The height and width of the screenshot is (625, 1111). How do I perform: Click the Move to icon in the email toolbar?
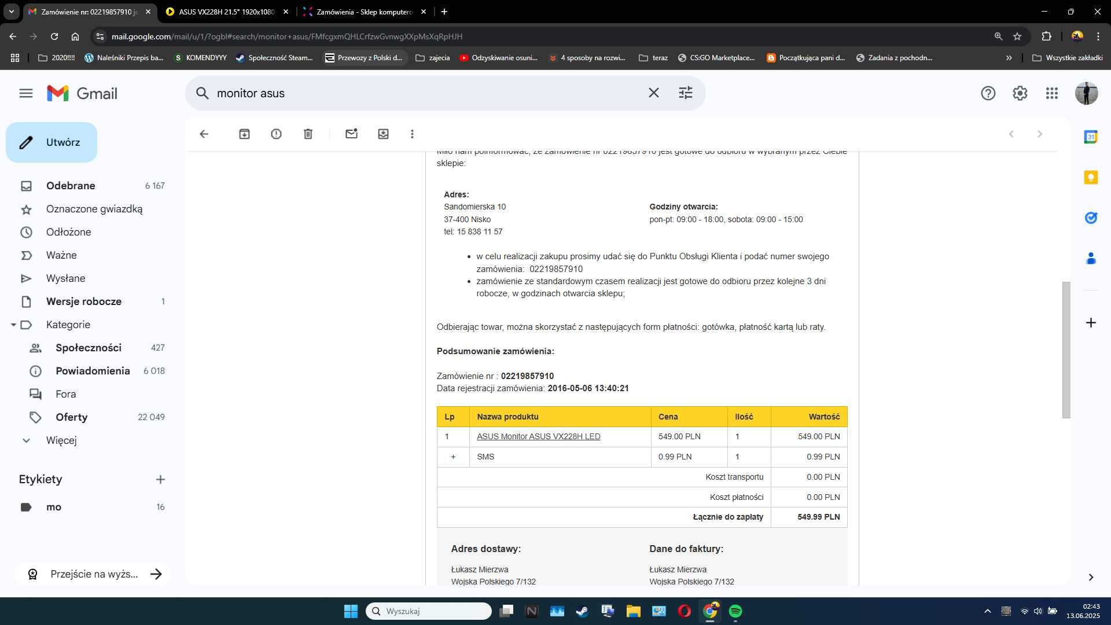coord(383,134)
